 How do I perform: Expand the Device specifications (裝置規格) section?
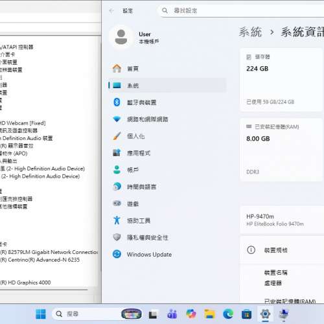282,250
